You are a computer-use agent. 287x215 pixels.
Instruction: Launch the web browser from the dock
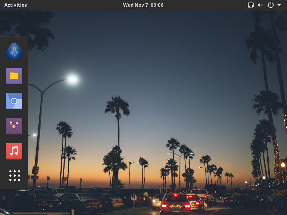coord(14,101)
